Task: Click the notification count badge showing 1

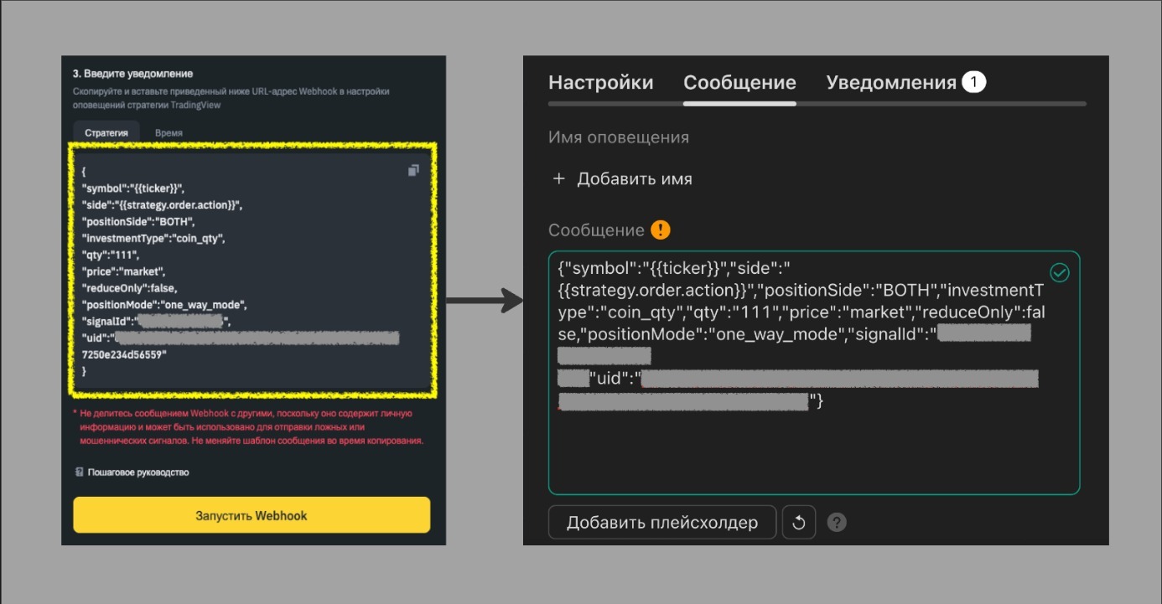Action: click(x=973, y=82)
